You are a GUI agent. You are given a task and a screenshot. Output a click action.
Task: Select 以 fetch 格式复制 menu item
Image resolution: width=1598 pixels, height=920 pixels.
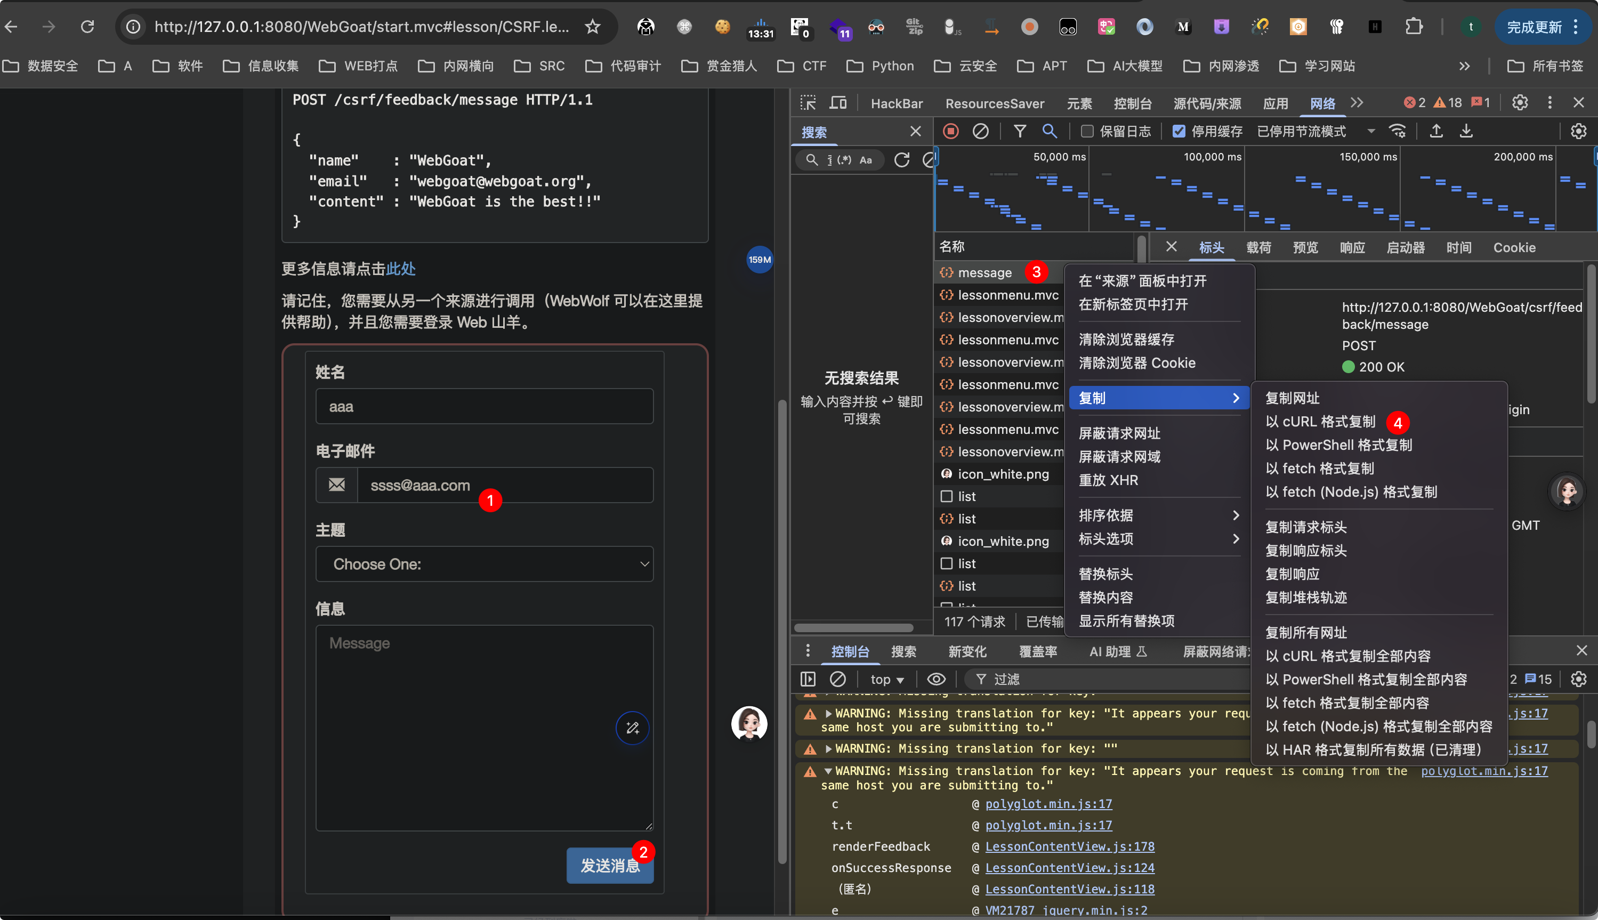click(x=1319, y=468)
